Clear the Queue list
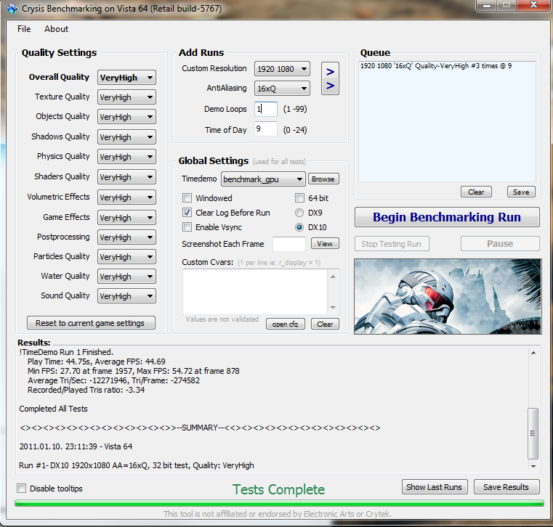553x527 pixels. click(476, 192)
